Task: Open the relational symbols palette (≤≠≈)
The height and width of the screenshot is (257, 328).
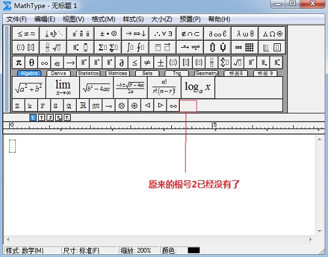Action: click(26, 33)
